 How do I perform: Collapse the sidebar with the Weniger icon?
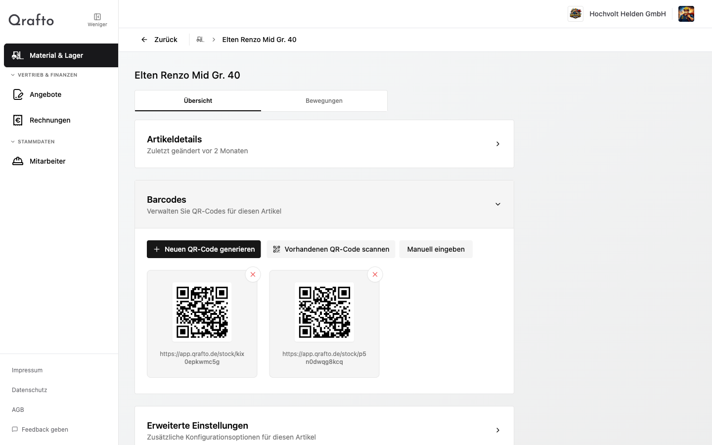[x=97, y=16]
